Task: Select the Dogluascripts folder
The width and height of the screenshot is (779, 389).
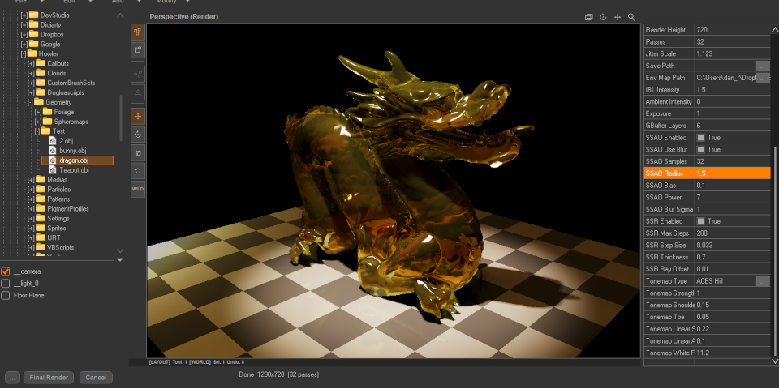Action: point(66,92)
